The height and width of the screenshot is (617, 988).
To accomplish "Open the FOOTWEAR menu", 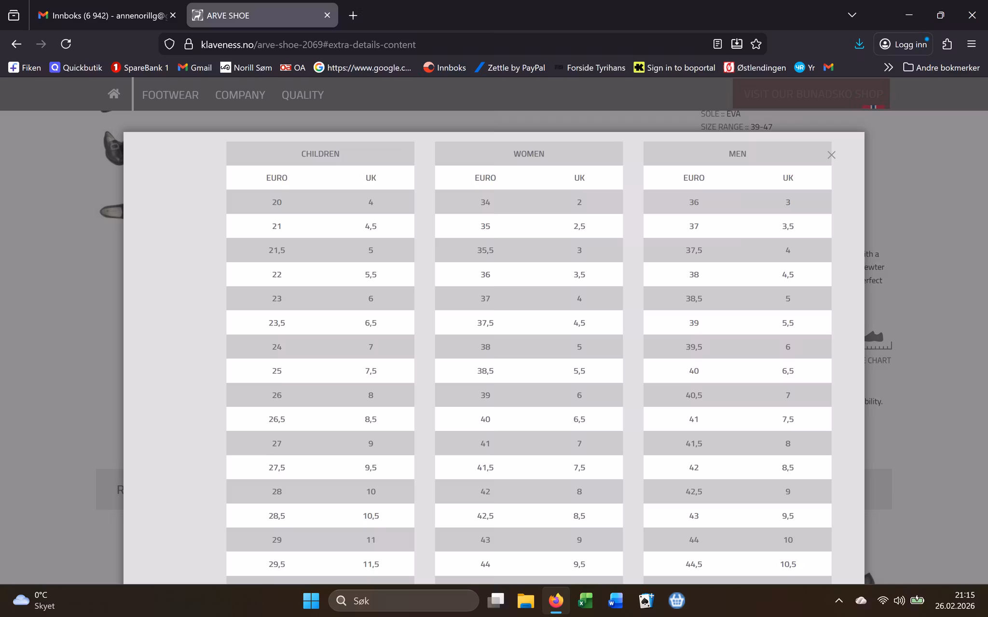I will pyautogui.click(x=170, y=95).
